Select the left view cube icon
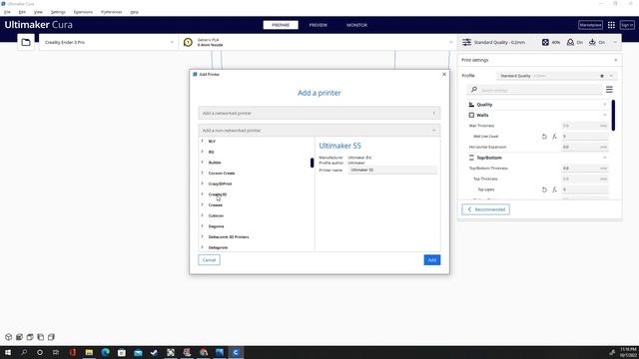Viewport: 639px width, 359px height. tap(40, 337)
